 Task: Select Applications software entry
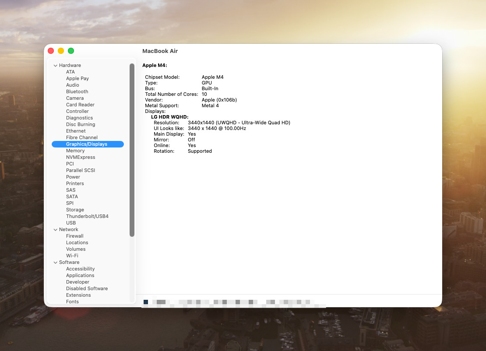(x=80, y=275)
